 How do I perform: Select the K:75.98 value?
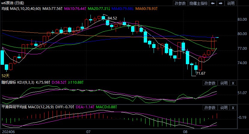(x=43, y=82)
